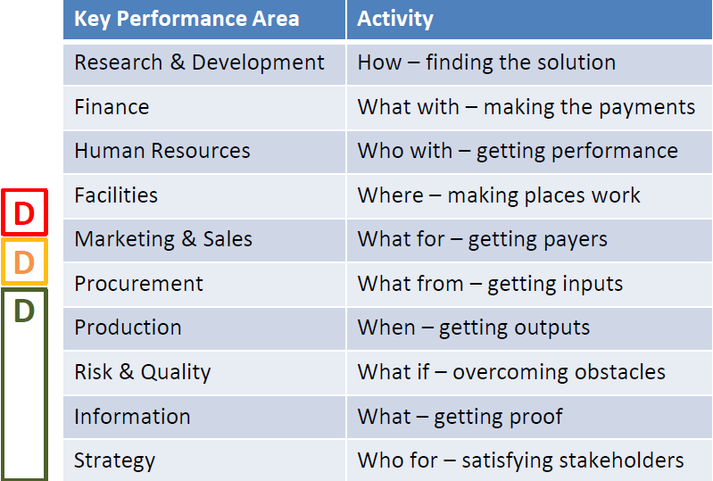
Task: Select 'What with – making the payments'
Action: [529, 108]
